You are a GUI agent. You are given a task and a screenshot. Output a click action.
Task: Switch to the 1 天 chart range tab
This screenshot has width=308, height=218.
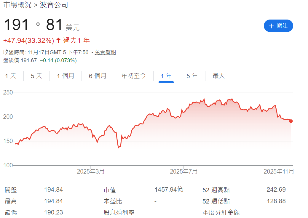[11, 76]
